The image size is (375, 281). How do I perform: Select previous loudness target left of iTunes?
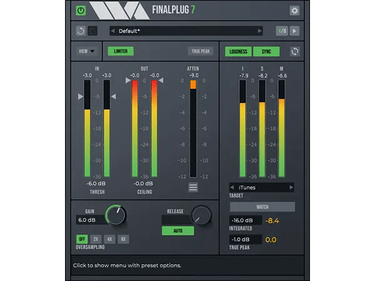[232, 187]
